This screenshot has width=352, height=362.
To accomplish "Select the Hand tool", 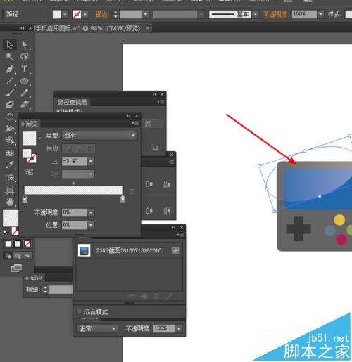I will [x=10, y=202].
